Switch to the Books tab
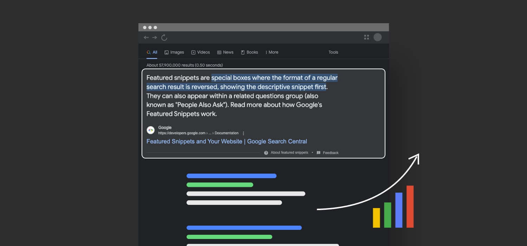The image size is (527, 246). pyautogui.click(x=249, y=52)
